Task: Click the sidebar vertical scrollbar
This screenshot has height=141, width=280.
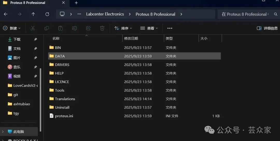Action: (40, 100)
